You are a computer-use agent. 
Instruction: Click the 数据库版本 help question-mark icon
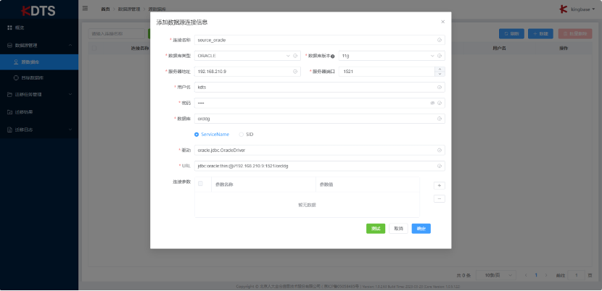[x=332, y=56]
